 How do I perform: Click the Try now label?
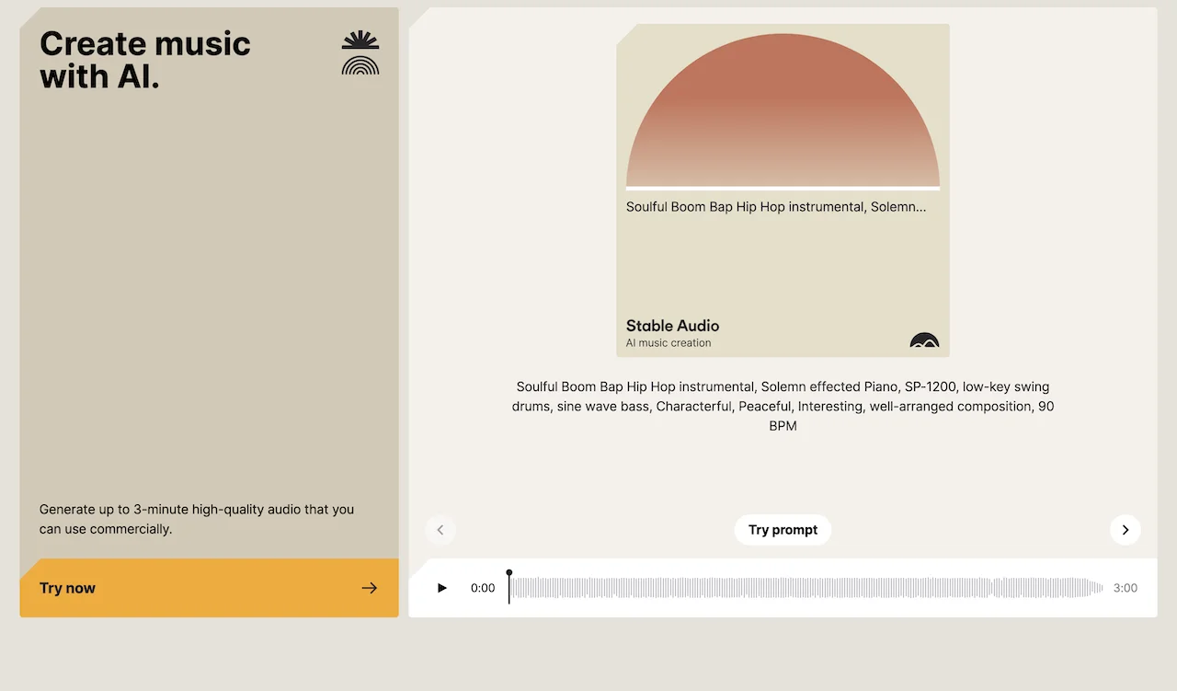(x=68, y=588)
